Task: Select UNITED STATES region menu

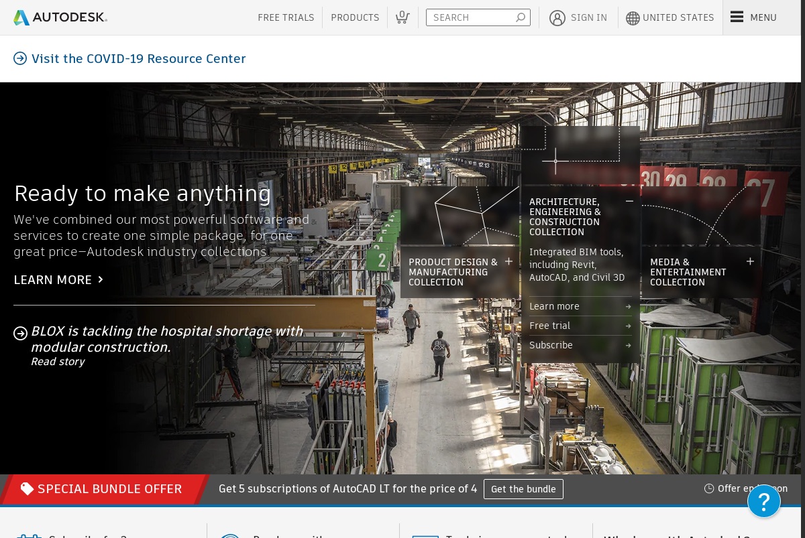Action: pyautogui.click(x=678, y=17)
